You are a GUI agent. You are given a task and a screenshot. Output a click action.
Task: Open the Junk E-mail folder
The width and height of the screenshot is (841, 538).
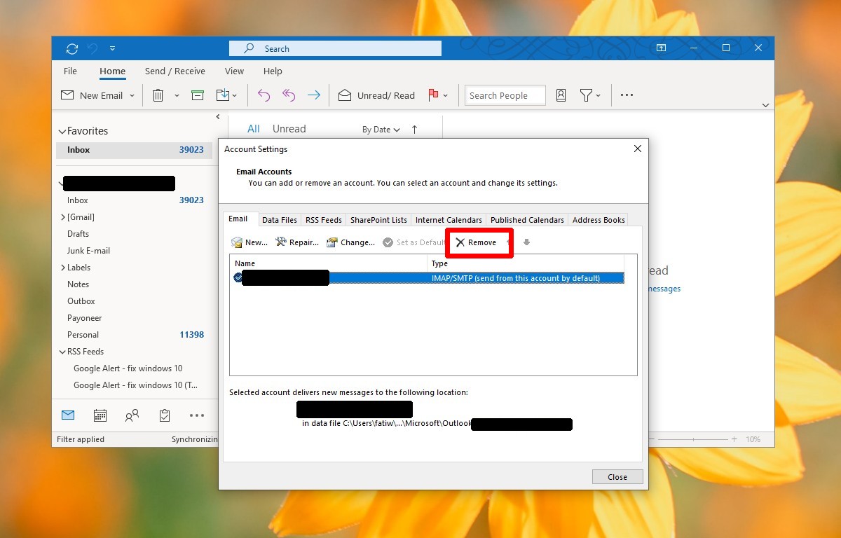pyautogui.click(x=88, y=251)
